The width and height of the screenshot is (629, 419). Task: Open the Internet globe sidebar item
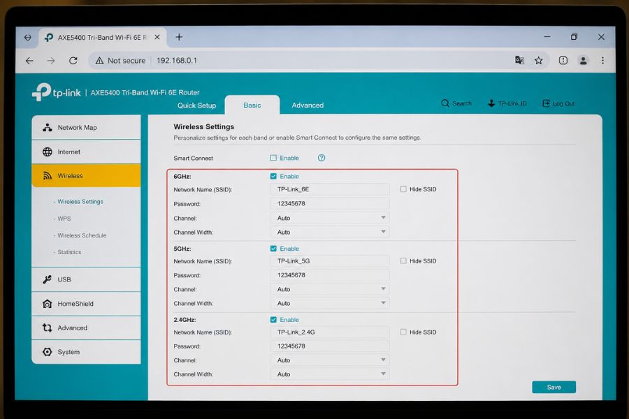[86, 152]
